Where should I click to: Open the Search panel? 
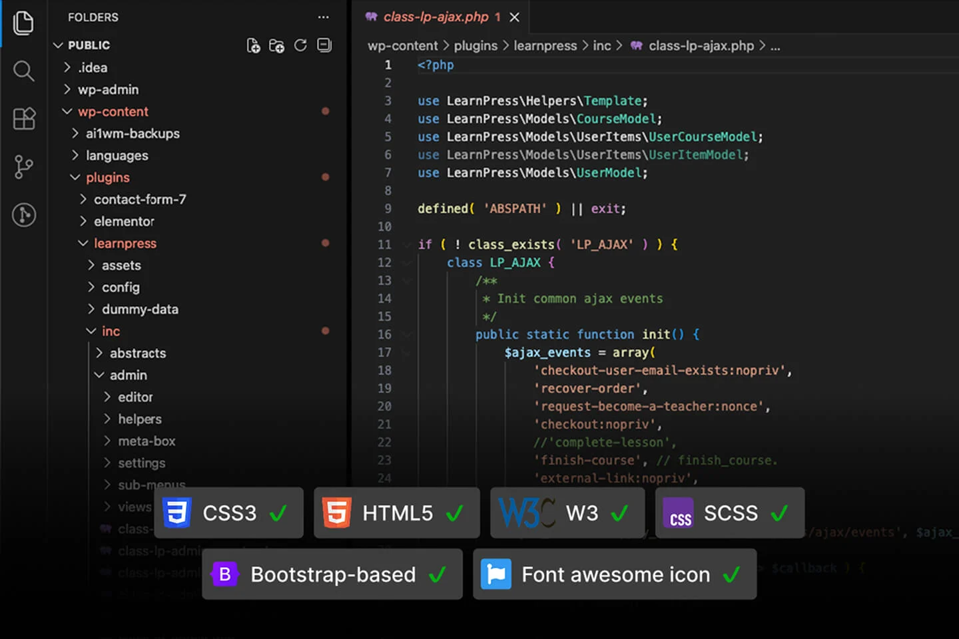(x=23, y=71)
